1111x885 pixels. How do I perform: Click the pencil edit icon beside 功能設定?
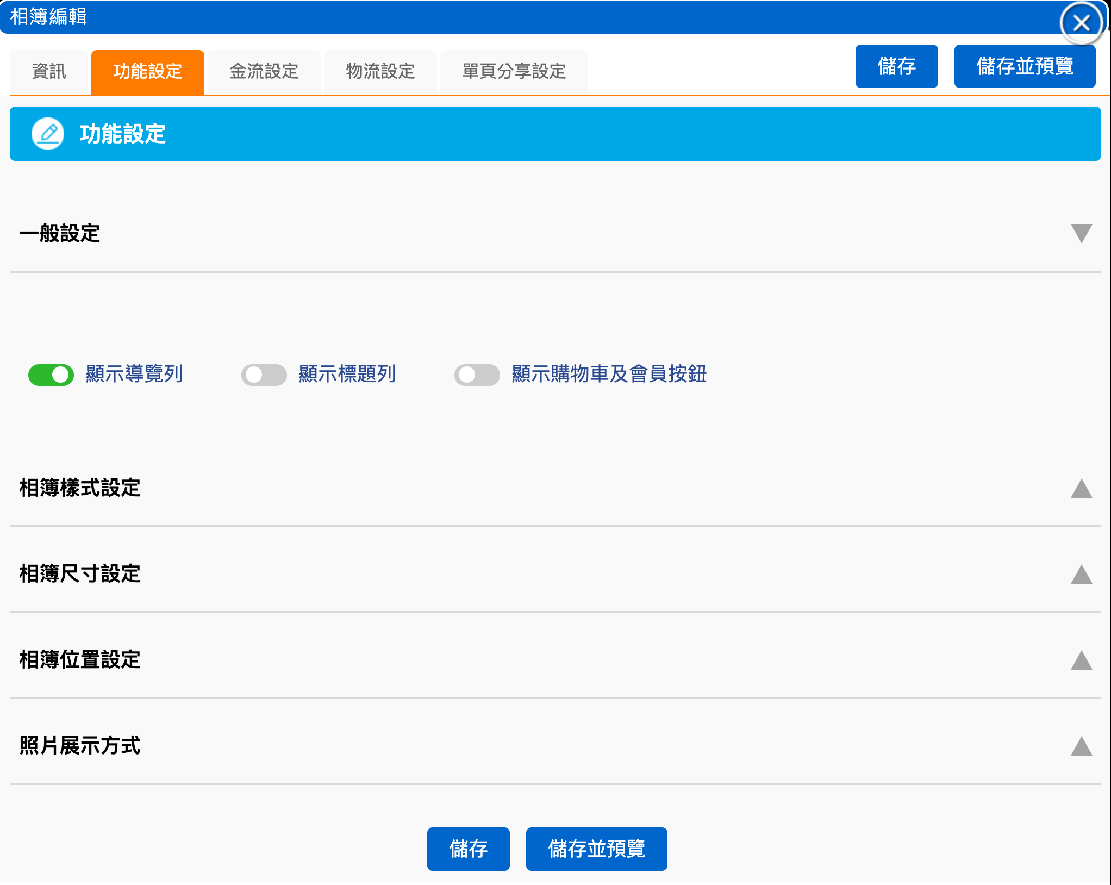click(x=48, y=133)
